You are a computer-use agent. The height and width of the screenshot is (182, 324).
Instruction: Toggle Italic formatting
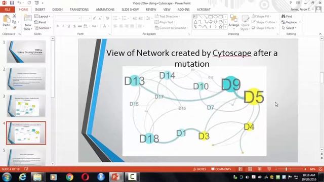(63, 26)
